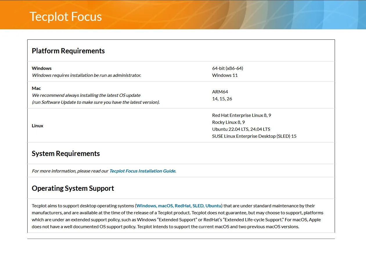Click the Rocky Linux 8, 9 entry
The height and width of the screenshot is (254, 366).
228,122
